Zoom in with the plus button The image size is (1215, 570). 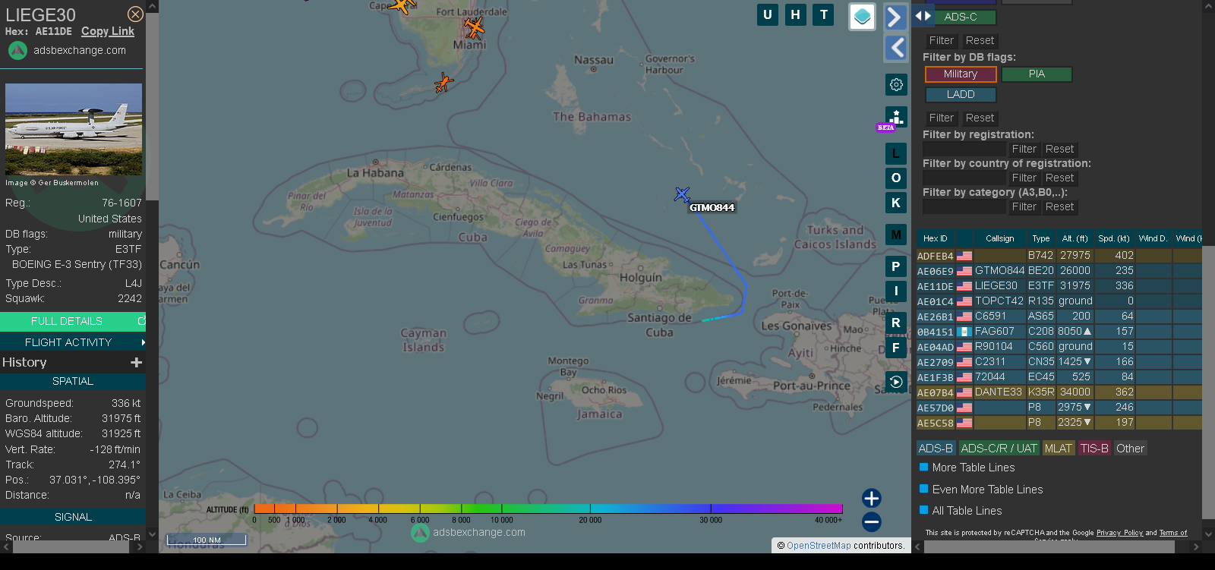[x=872, y=498]
